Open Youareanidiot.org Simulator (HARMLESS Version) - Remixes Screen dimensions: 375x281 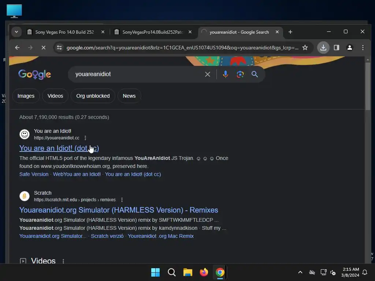click(x=119, y=210)
